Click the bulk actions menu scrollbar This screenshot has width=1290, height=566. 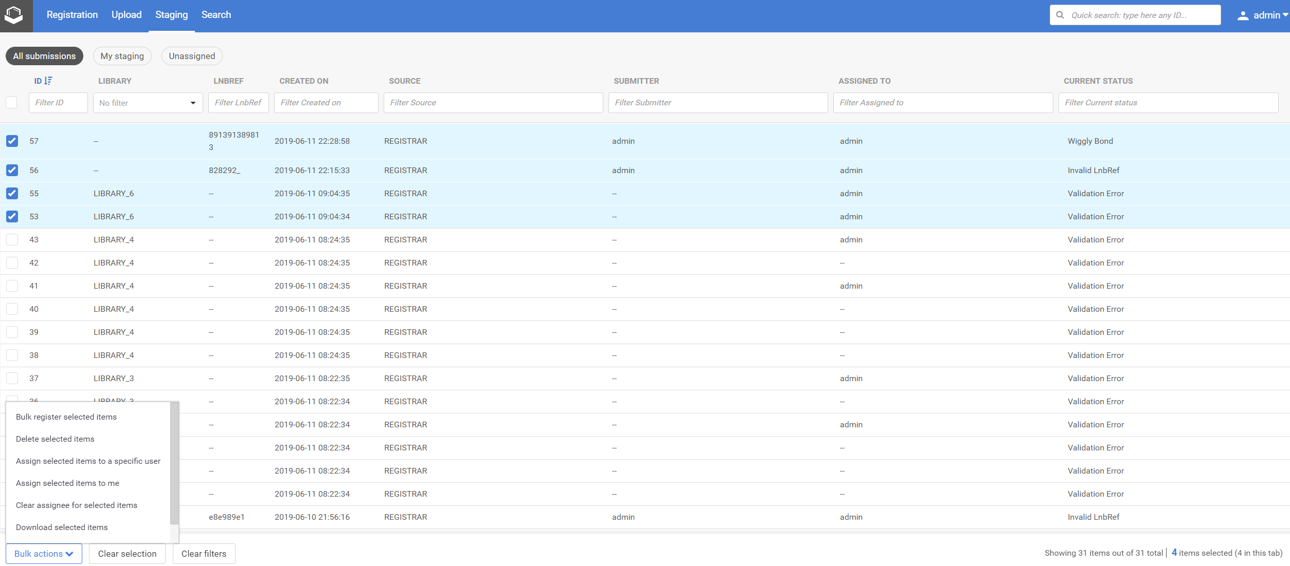click(x=174, y=462)
